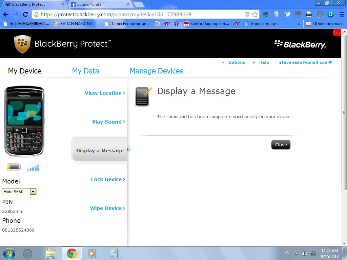Screen dimensions: 347x260
Task: Choose Lock Device
Action: point(108,179)
